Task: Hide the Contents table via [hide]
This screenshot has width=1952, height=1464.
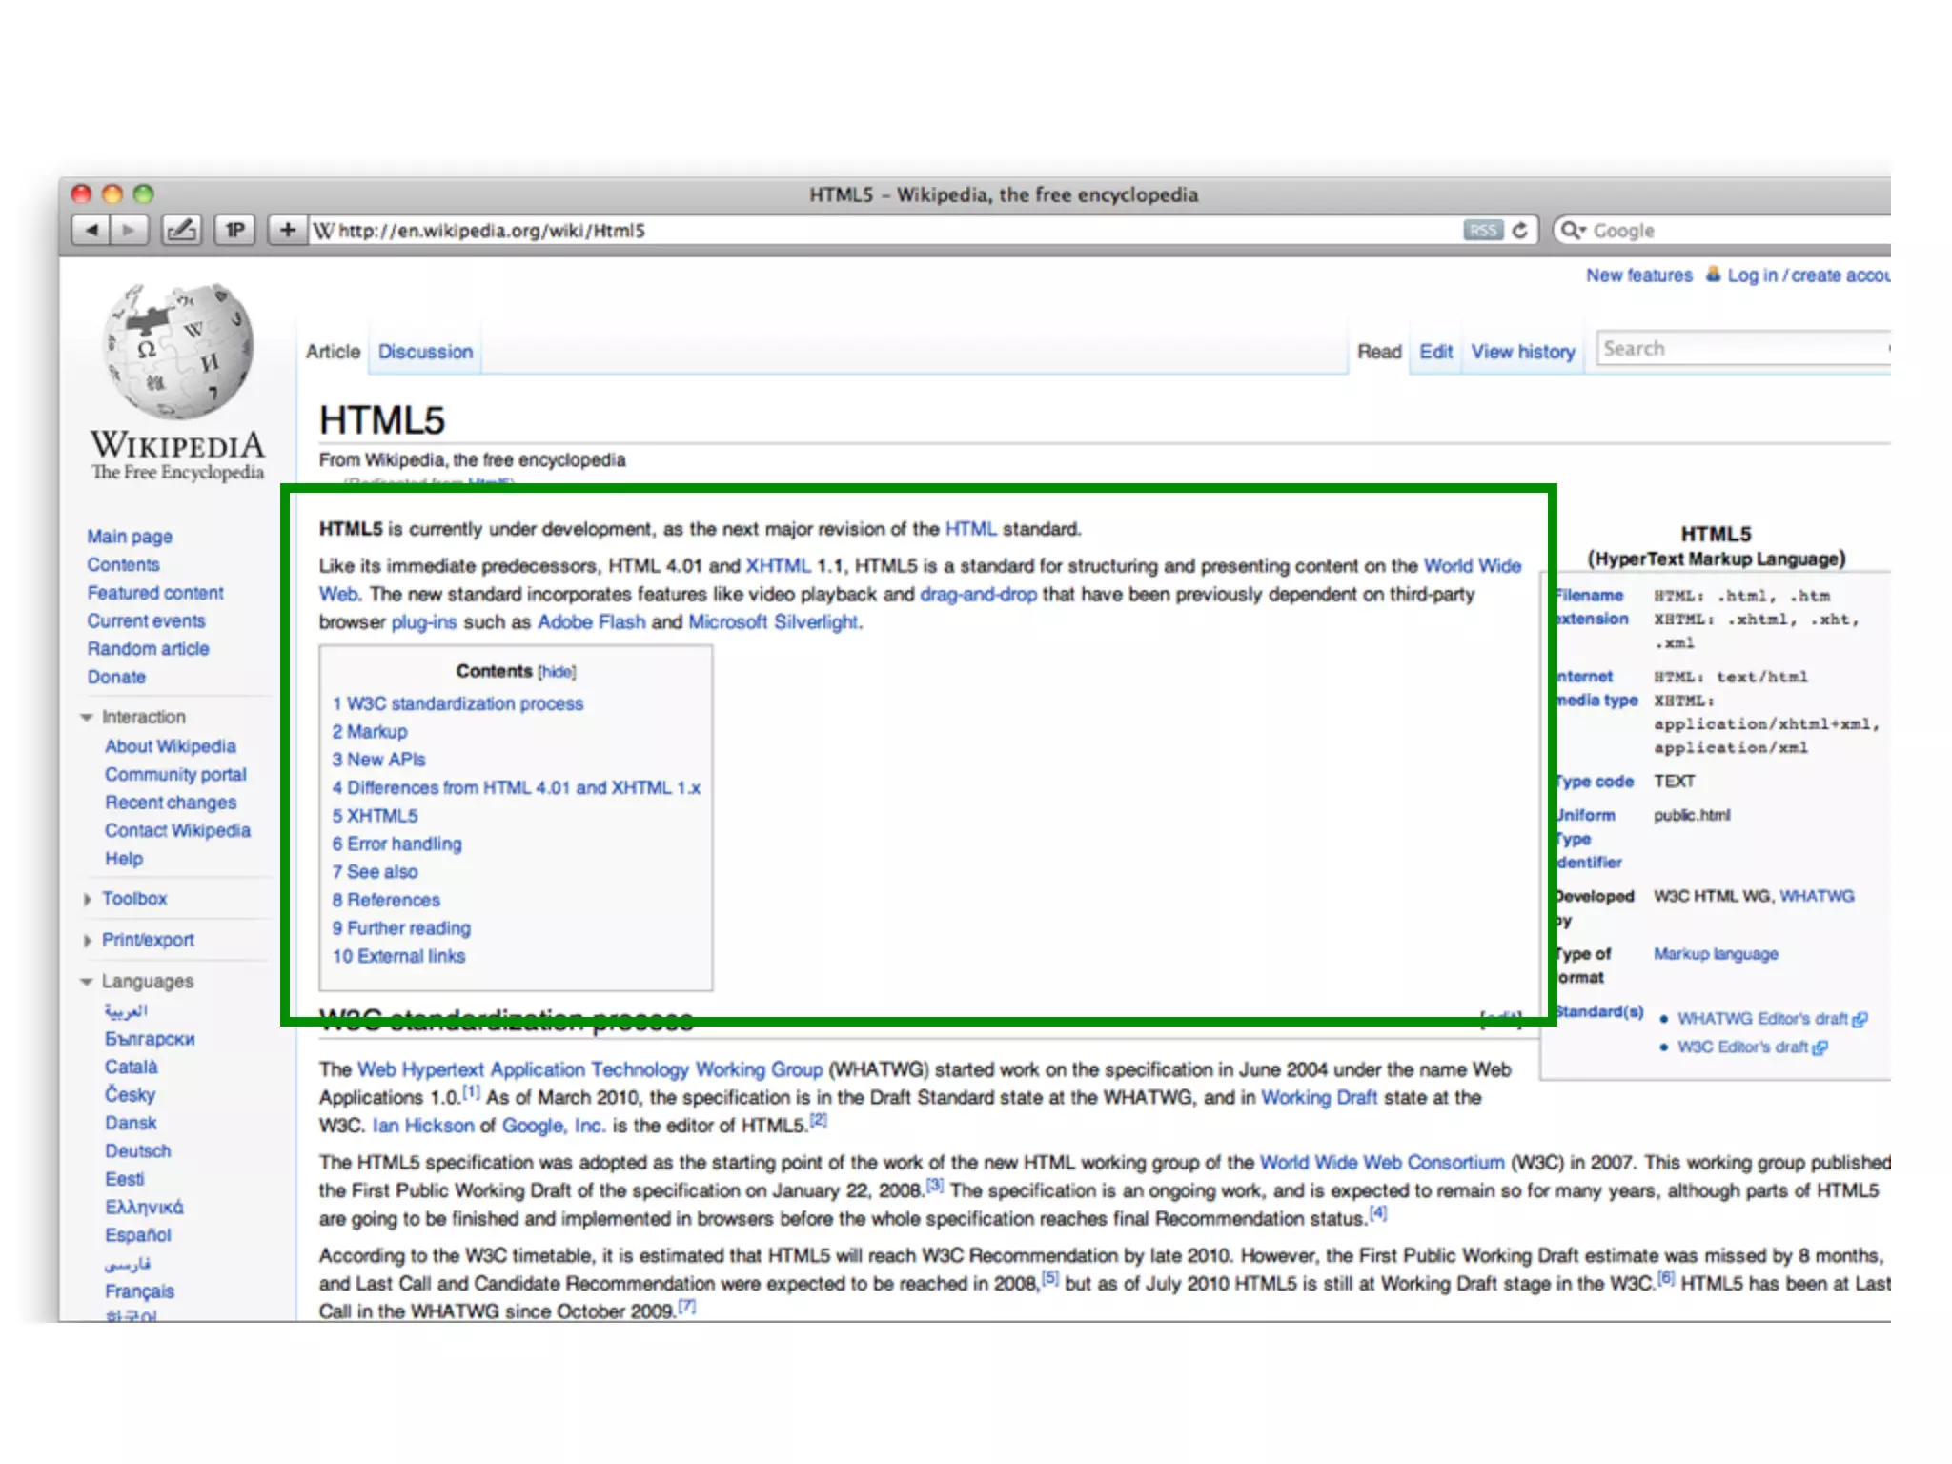Action: (x=557, y=672)
